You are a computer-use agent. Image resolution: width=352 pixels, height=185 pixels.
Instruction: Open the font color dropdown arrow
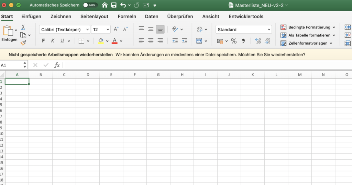click(121, 41)
